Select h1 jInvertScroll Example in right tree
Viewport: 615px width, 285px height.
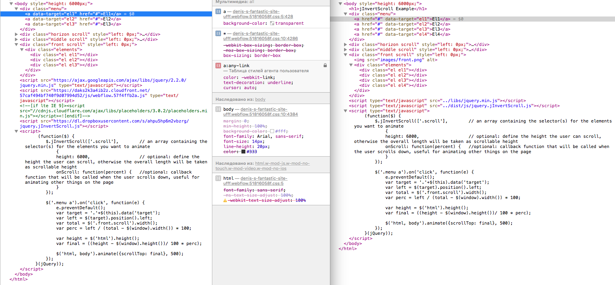point(388,9)
